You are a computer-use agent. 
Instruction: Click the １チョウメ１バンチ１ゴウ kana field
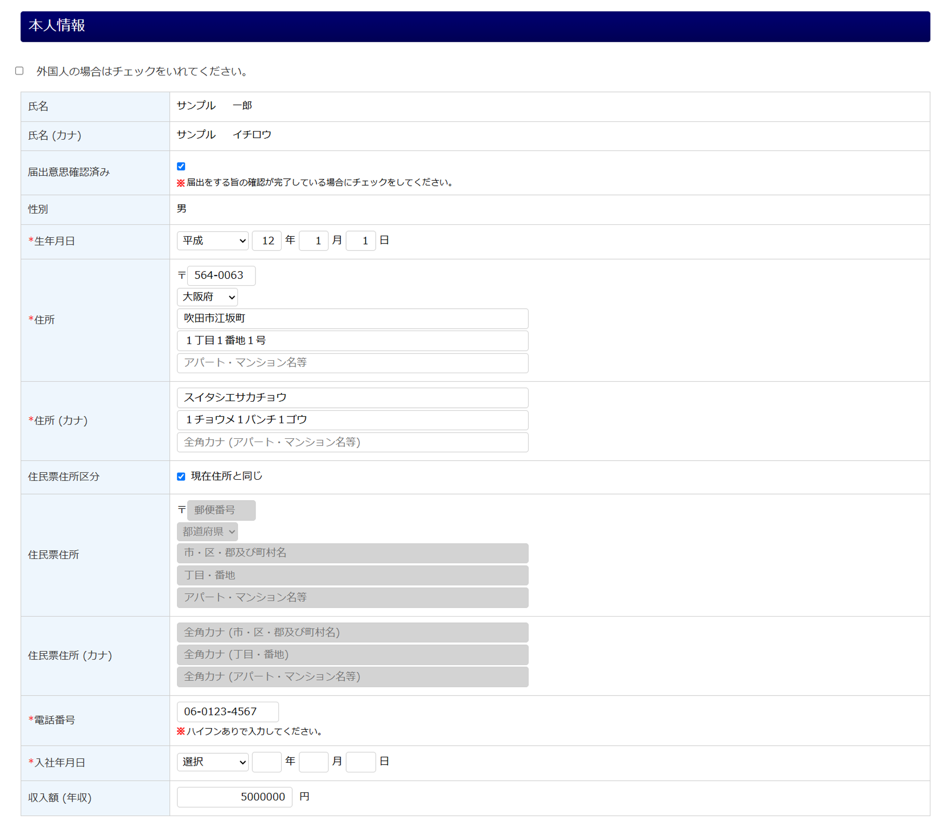point(352,420)
